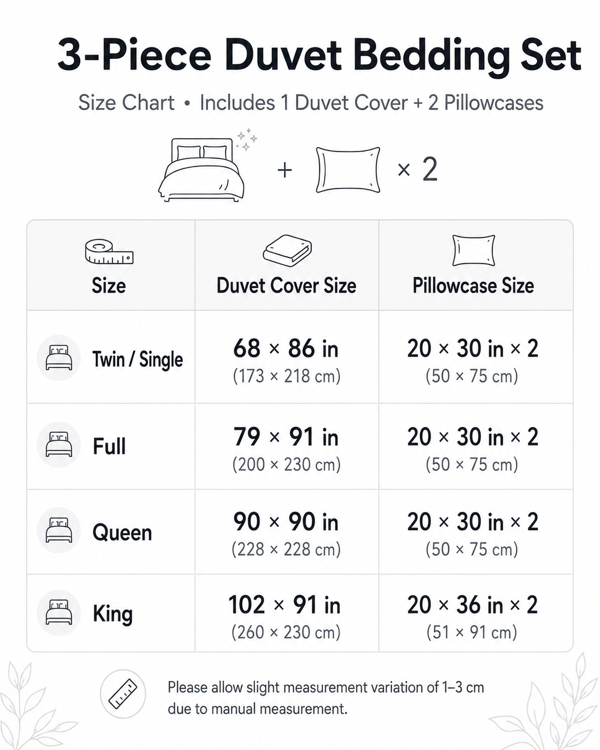Select the measuring tape icon above Size
Image resolution: width=600 pixels, height=750 pixels.
[109, 252]
